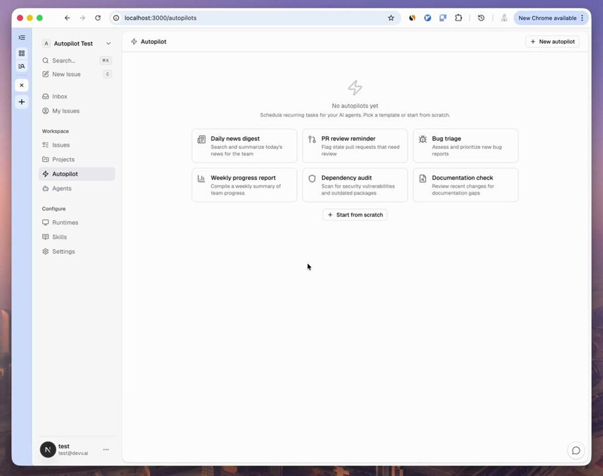Image resolution: width=603 pixels, height=476 pixels.
Task: Open Chrome three-dot menu
Action: pyautogui.click(x=582, y=18)
